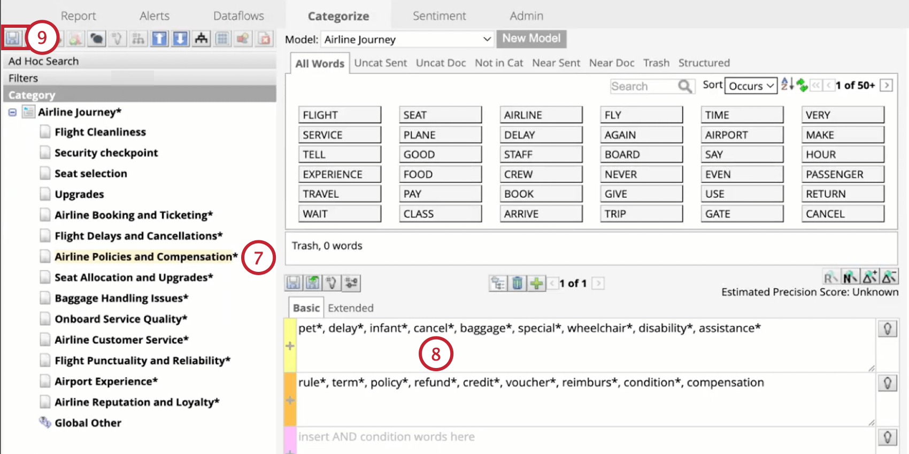Image resolution: width=909 pixels, height=454 pixels.
Task: Click the black hierarchy tree toolbar icon
Action: pos(201,38)
